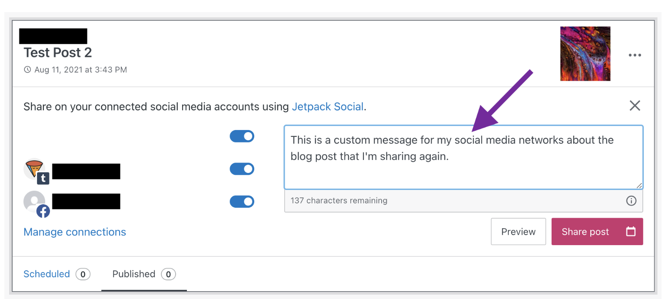Click the info icon beside characters remaining
Screen dimensions: 665x299
point(631,201)
